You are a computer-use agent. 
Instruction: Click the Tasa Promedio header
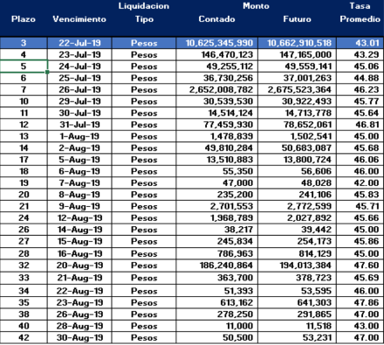(360, 12)
